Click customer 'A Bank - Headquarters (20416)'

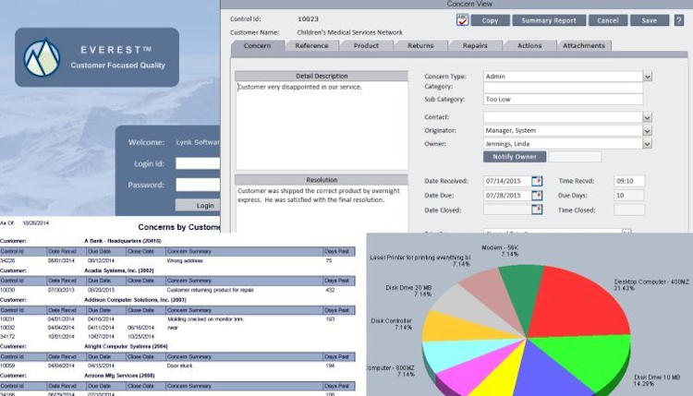coord(122,241)
